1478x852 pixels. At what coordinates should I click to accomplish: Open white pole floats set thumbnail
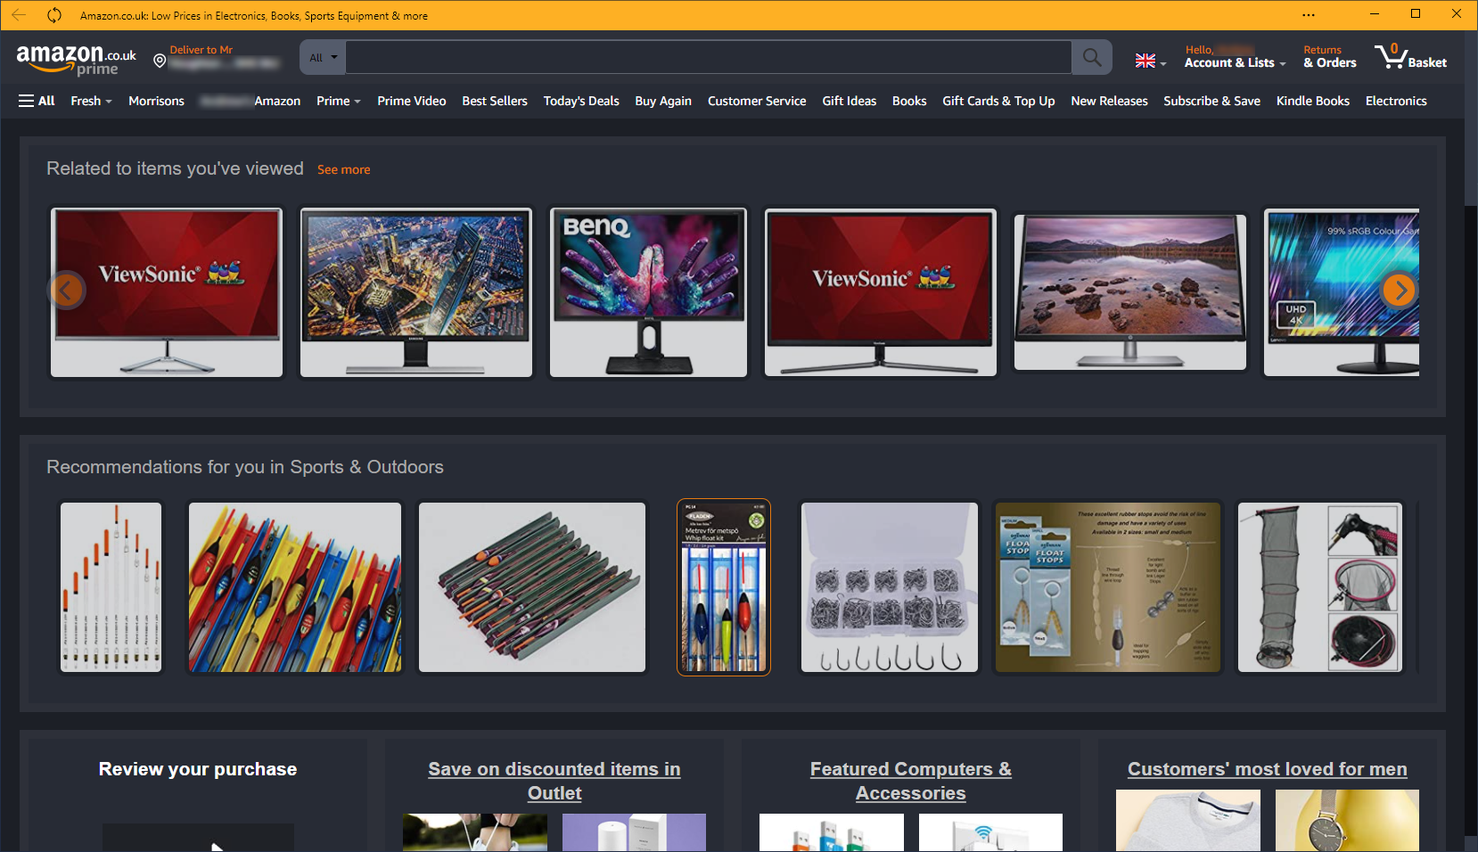tap(111, 587)
